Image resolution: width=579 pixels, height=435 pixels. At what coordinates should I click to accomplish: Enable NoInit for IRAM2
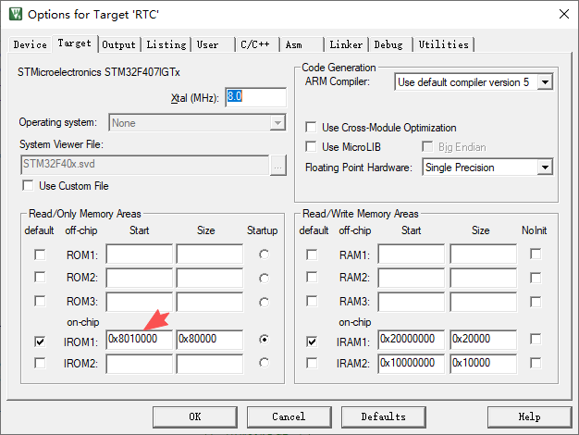pos(536,363)
